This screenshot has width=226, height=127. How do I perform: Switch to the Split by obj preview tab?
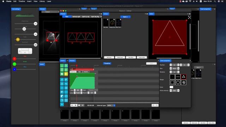[x=85, y=17]
